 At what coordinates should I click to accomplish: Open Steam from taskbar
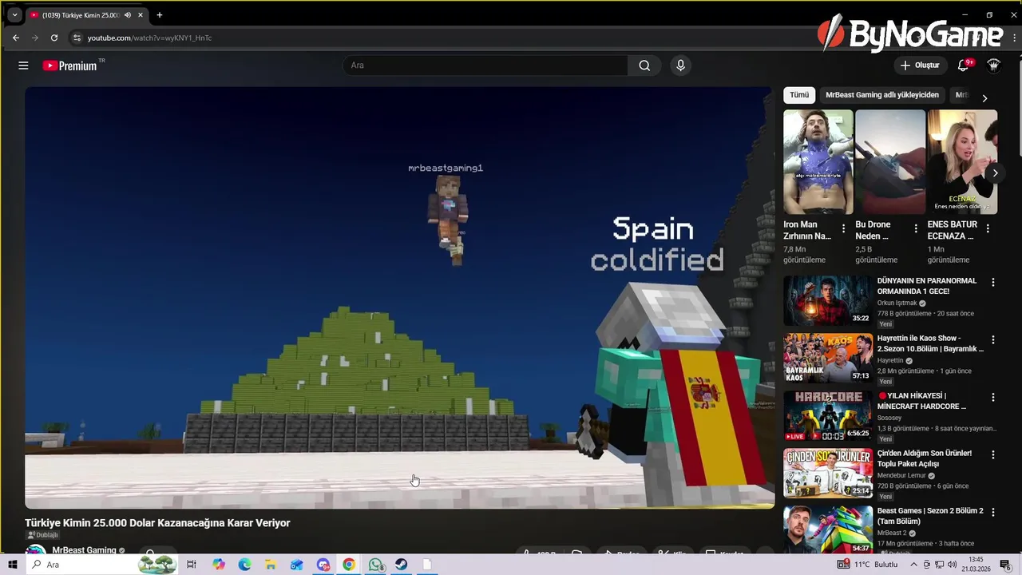(401, 565)
